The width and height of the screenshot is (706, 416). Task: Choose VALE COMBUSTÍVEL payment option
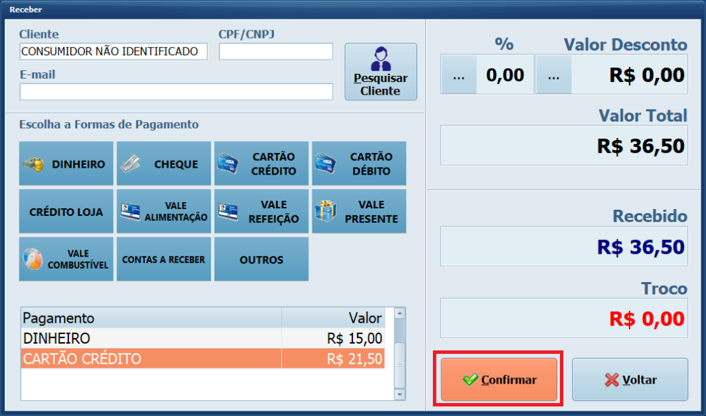coord(66,259)
